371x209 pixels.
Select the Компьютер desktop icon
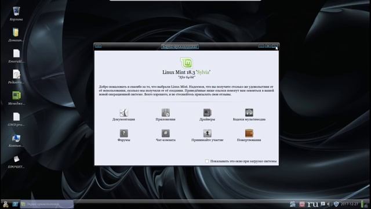click(x=16, y=138)
